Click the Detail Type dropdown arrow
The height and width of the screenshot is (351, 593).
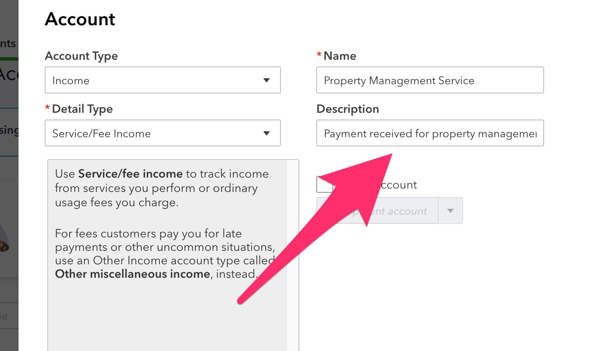267,133
